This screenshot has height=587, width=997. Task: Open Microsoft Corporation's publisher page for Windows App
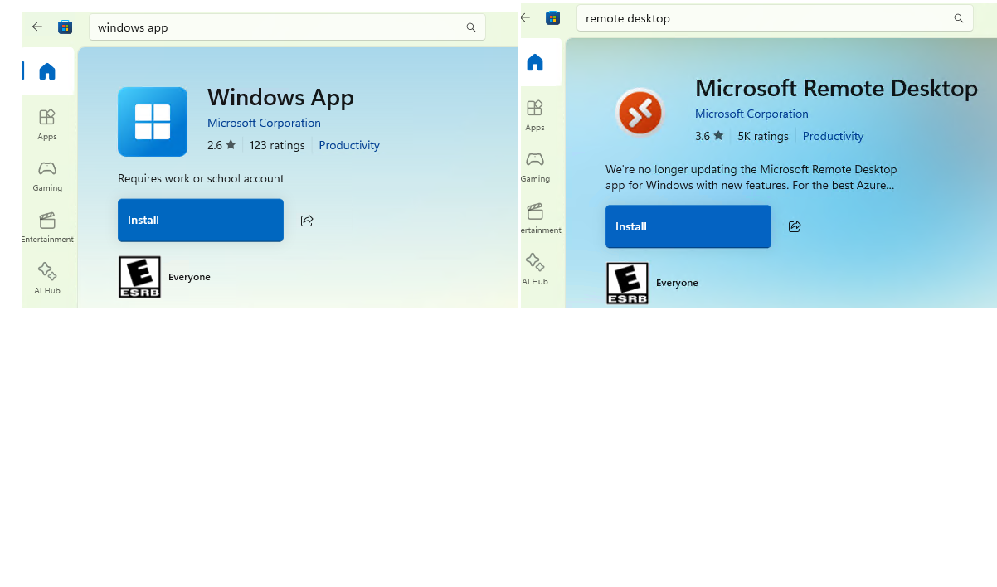pos(264,122)
